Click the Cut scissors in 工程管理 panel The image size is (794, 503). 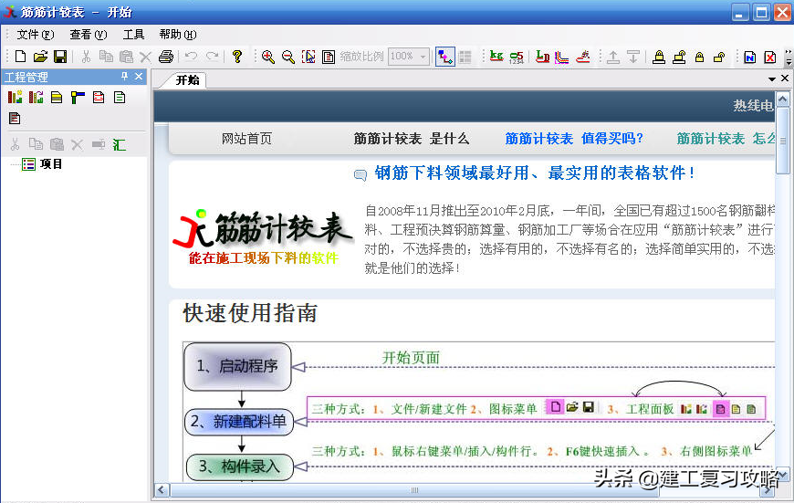click(15, 145)
